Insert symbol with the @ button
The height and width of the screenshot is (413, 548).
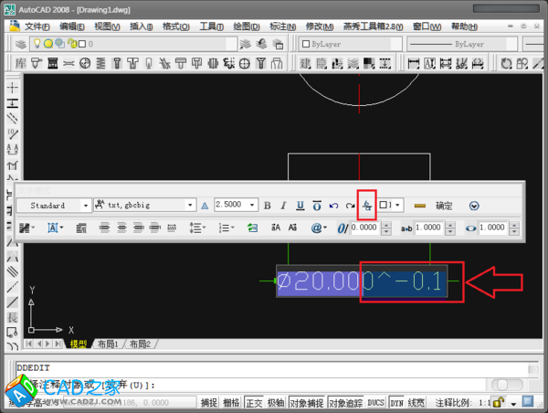(x=319, y=228)
